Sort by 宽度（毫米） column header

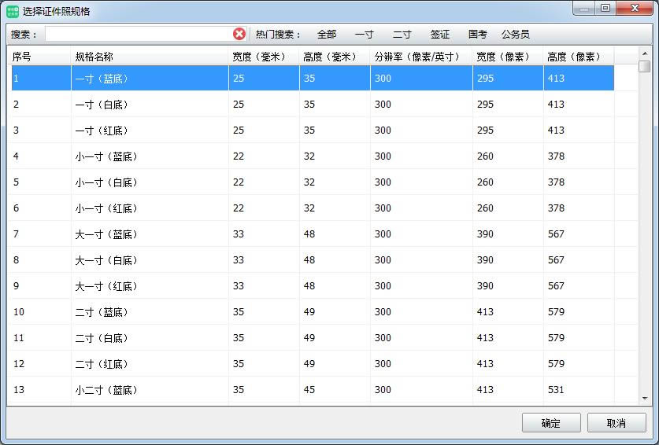[x=264, y=57]
